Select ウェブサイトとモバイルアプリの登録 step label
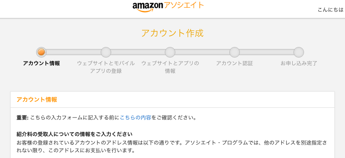This screenshot has height=158, width=345. (106, 67)
